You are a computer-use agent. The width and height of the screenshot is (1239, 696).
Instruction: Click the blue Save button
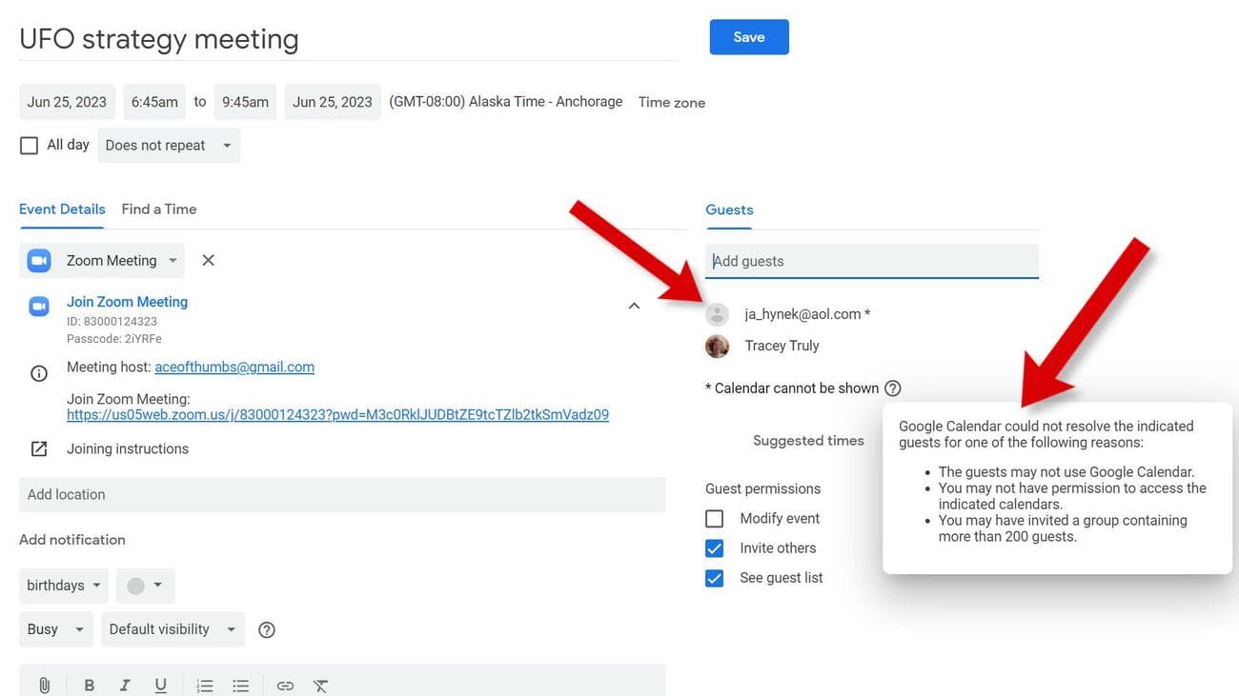[748, 37]
